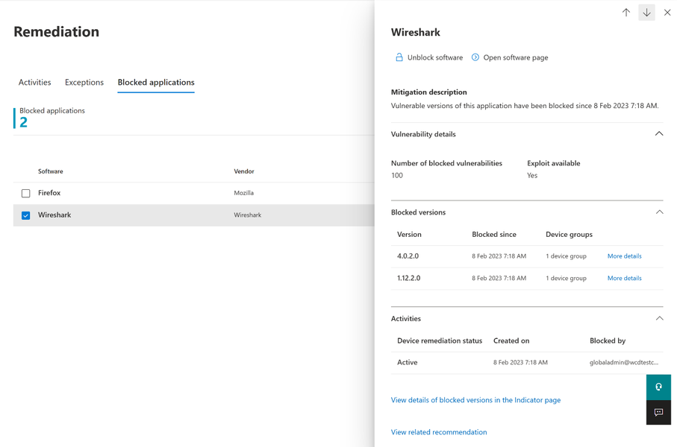Click the Blocked by column header
Image resolution: width=677 pixels, height=447 pixels.
pos(608,340)
